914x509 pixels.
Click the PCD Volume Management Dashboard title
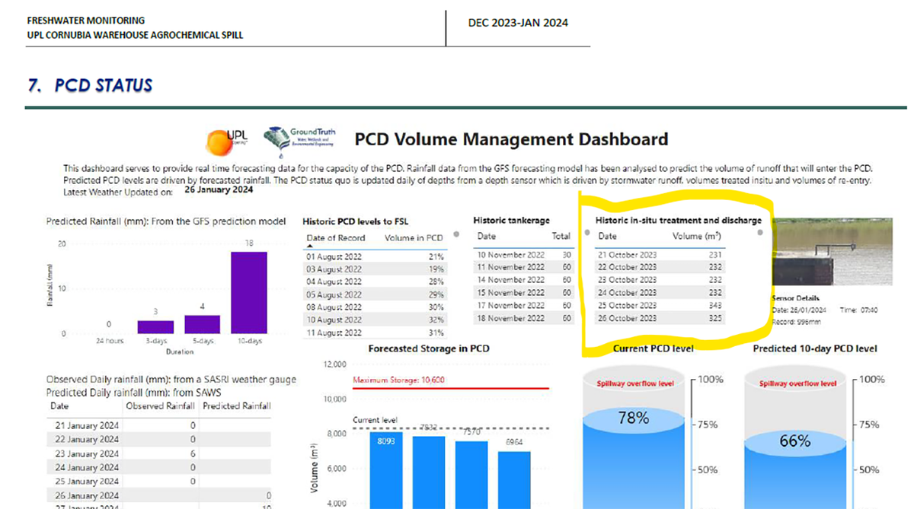pyautogui.click(x=511, y=139)
